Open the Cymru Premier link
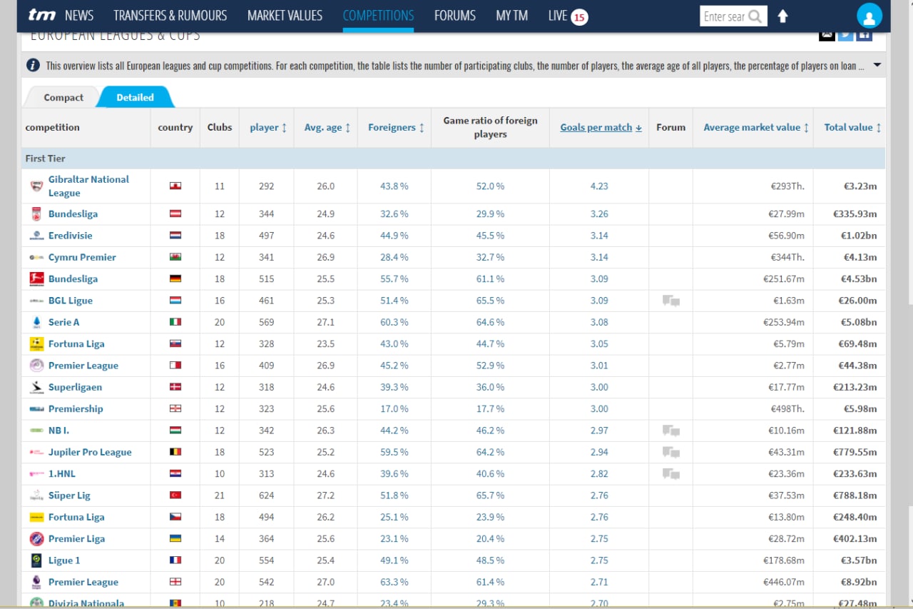 click(82, 257)
